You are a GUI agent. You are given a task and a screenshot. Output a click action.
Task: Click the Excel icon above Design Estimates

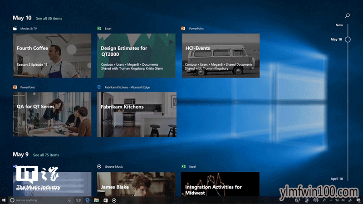(x=99, y=29)
